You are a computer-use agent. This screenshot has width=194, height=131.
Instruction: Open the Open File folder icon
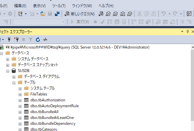pyautogui.click(x=43, y=14)
